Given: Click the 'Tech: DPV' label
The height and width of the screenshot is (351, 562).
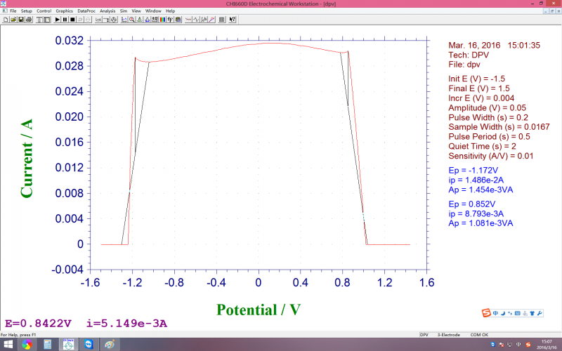Looking at the screenshot, I should coord(469,55).
